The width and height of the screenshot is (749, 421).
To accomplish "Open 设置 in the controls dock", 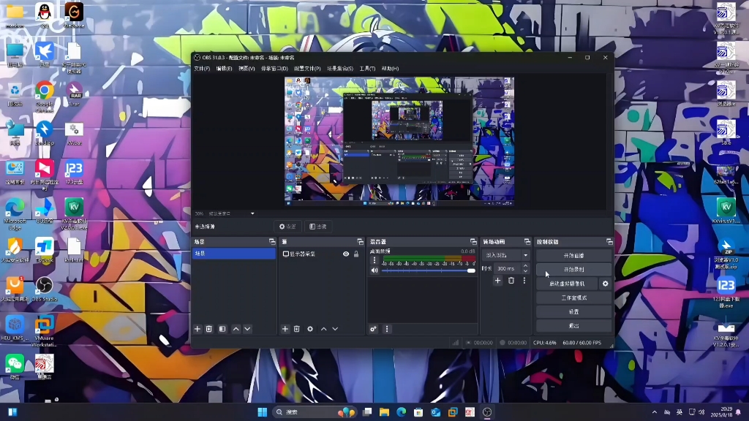I will coord(573,311).
